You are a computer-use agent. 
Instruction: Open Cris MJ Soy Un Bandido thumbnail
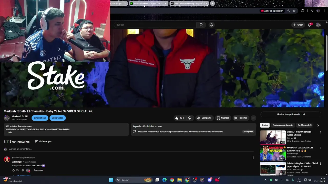[273, 137]
